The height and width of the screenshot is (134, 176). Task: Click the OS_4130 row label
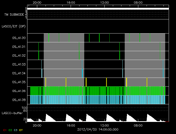[19, 38]
